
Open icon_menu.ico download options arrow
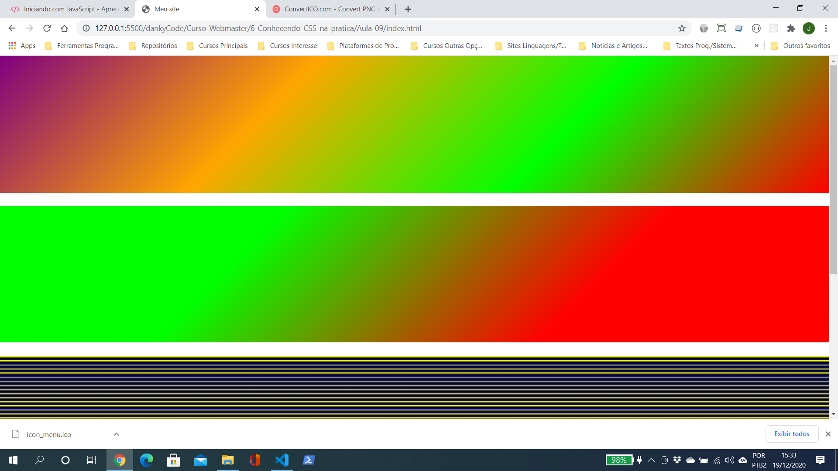coord(116,434)
